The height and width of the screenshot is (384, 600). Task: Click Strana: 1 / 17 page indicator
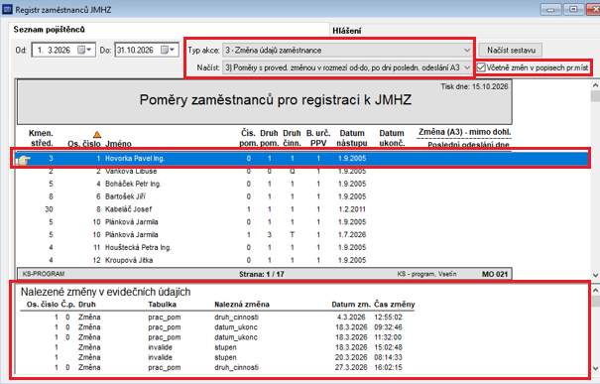[x=262, y=274]
